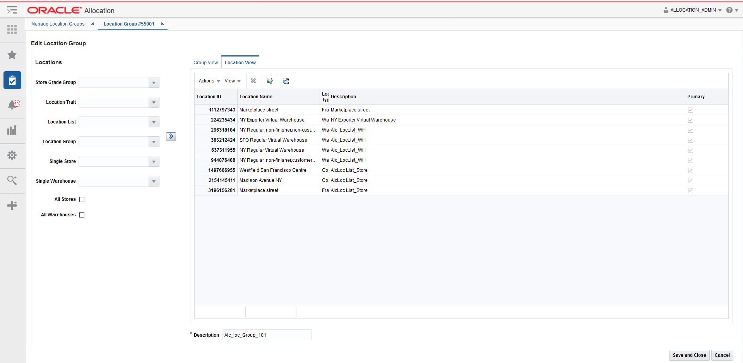Image resolution: width=743 pixels, height=363 pixels.
Task: Toggle Primary checkbox for NY Exporter Virtual Warehouse
Action: (690, 120)
